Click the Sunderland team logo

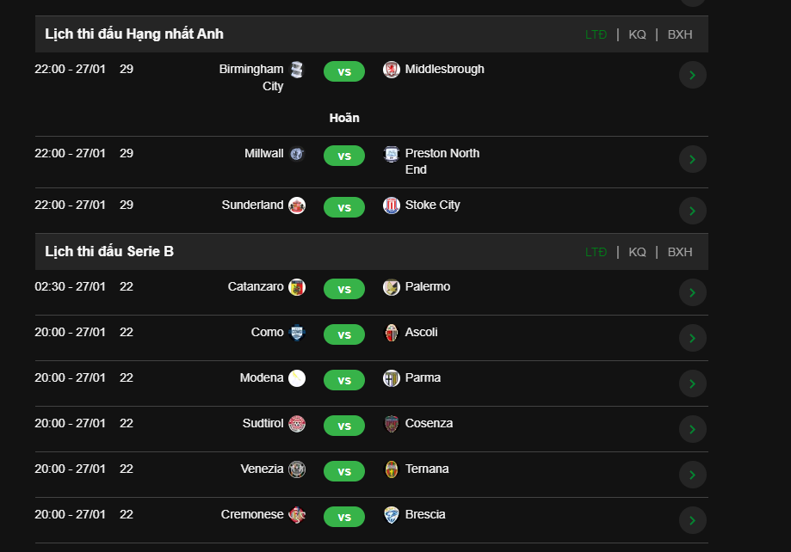point(297,205)
